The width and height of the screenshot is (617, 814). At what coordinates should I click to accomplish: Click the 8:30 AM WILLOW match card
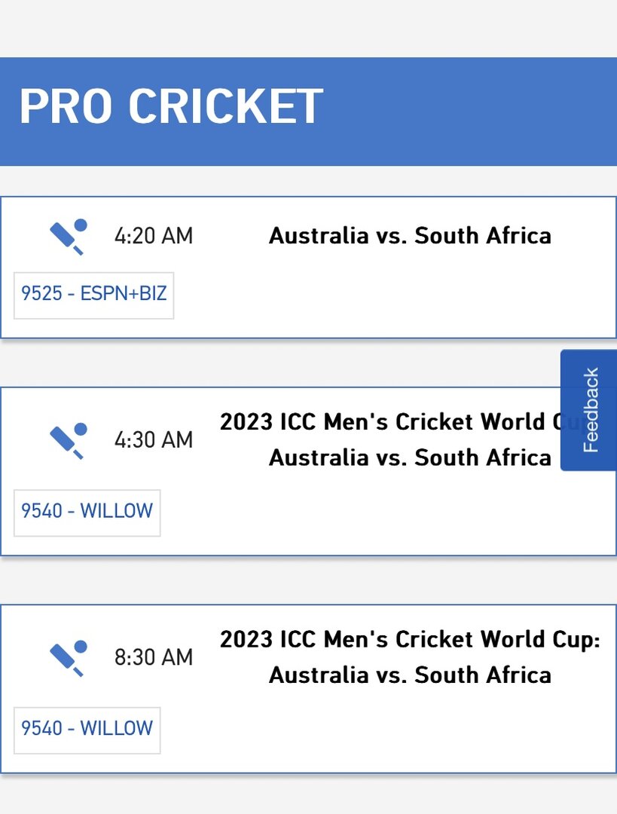click(x=308, y=689)
